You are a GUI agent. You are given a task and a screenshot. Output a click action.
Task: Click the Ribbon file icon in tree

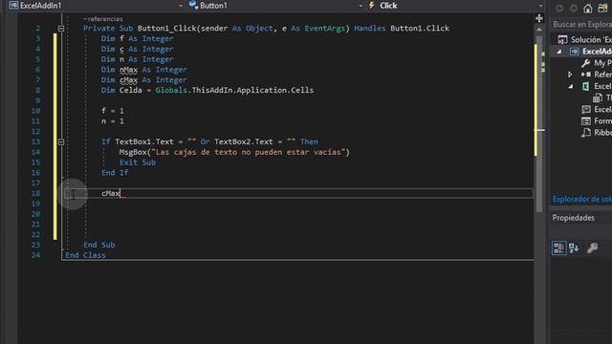(586, 133)
